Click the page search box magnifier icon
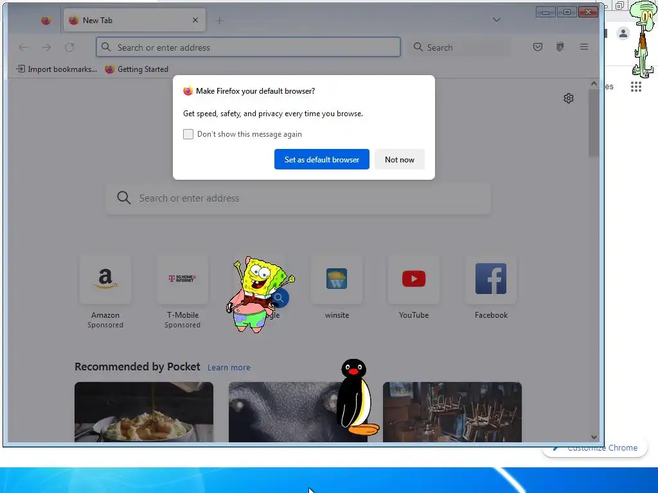Image resolution: width=658 pixels, height=493 pixels. [x=124, y=198]
